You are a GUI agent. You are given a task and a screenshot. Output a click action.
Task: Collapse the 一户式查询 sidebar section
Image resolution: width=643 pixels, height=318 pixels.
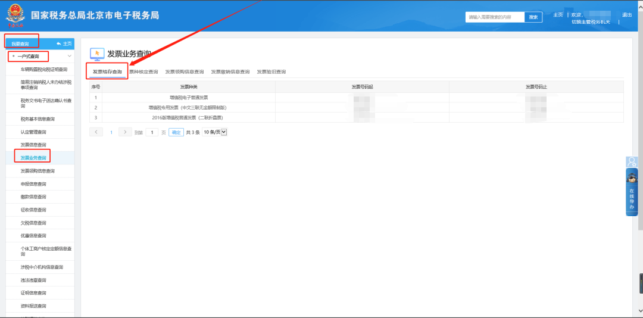[x=70, y=57]
